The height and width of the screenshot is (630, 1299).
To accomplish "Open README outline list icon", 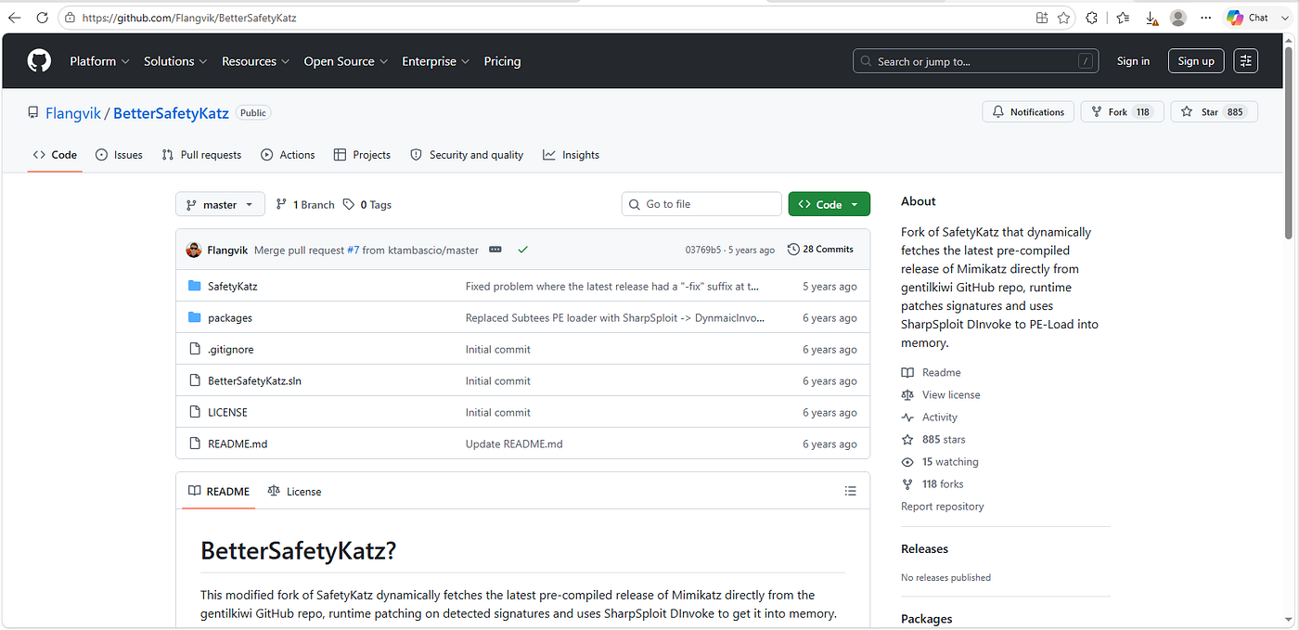I will point(851,491).
